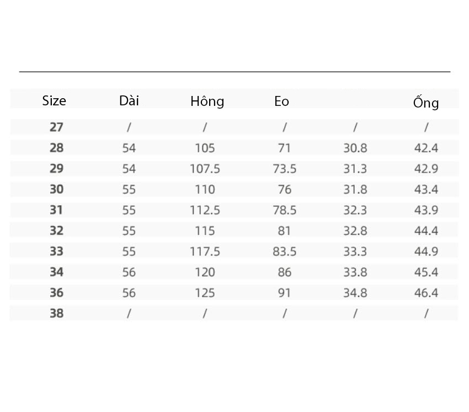Click the Dài column header
The width and height of the screenshot is (469, 412).
point(129,100)
